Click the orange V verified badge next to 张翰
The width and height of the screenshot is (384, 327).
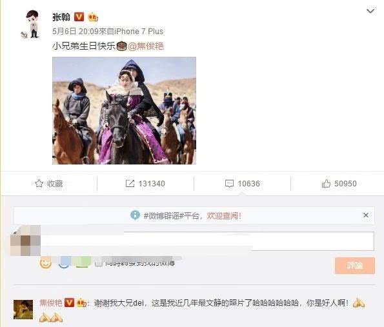79,17
